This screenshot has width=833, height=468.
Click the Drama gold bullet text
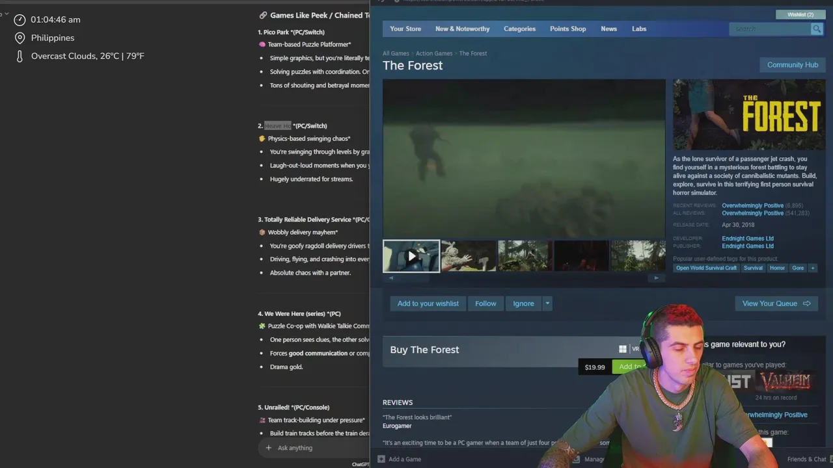[x=286, y=367]
